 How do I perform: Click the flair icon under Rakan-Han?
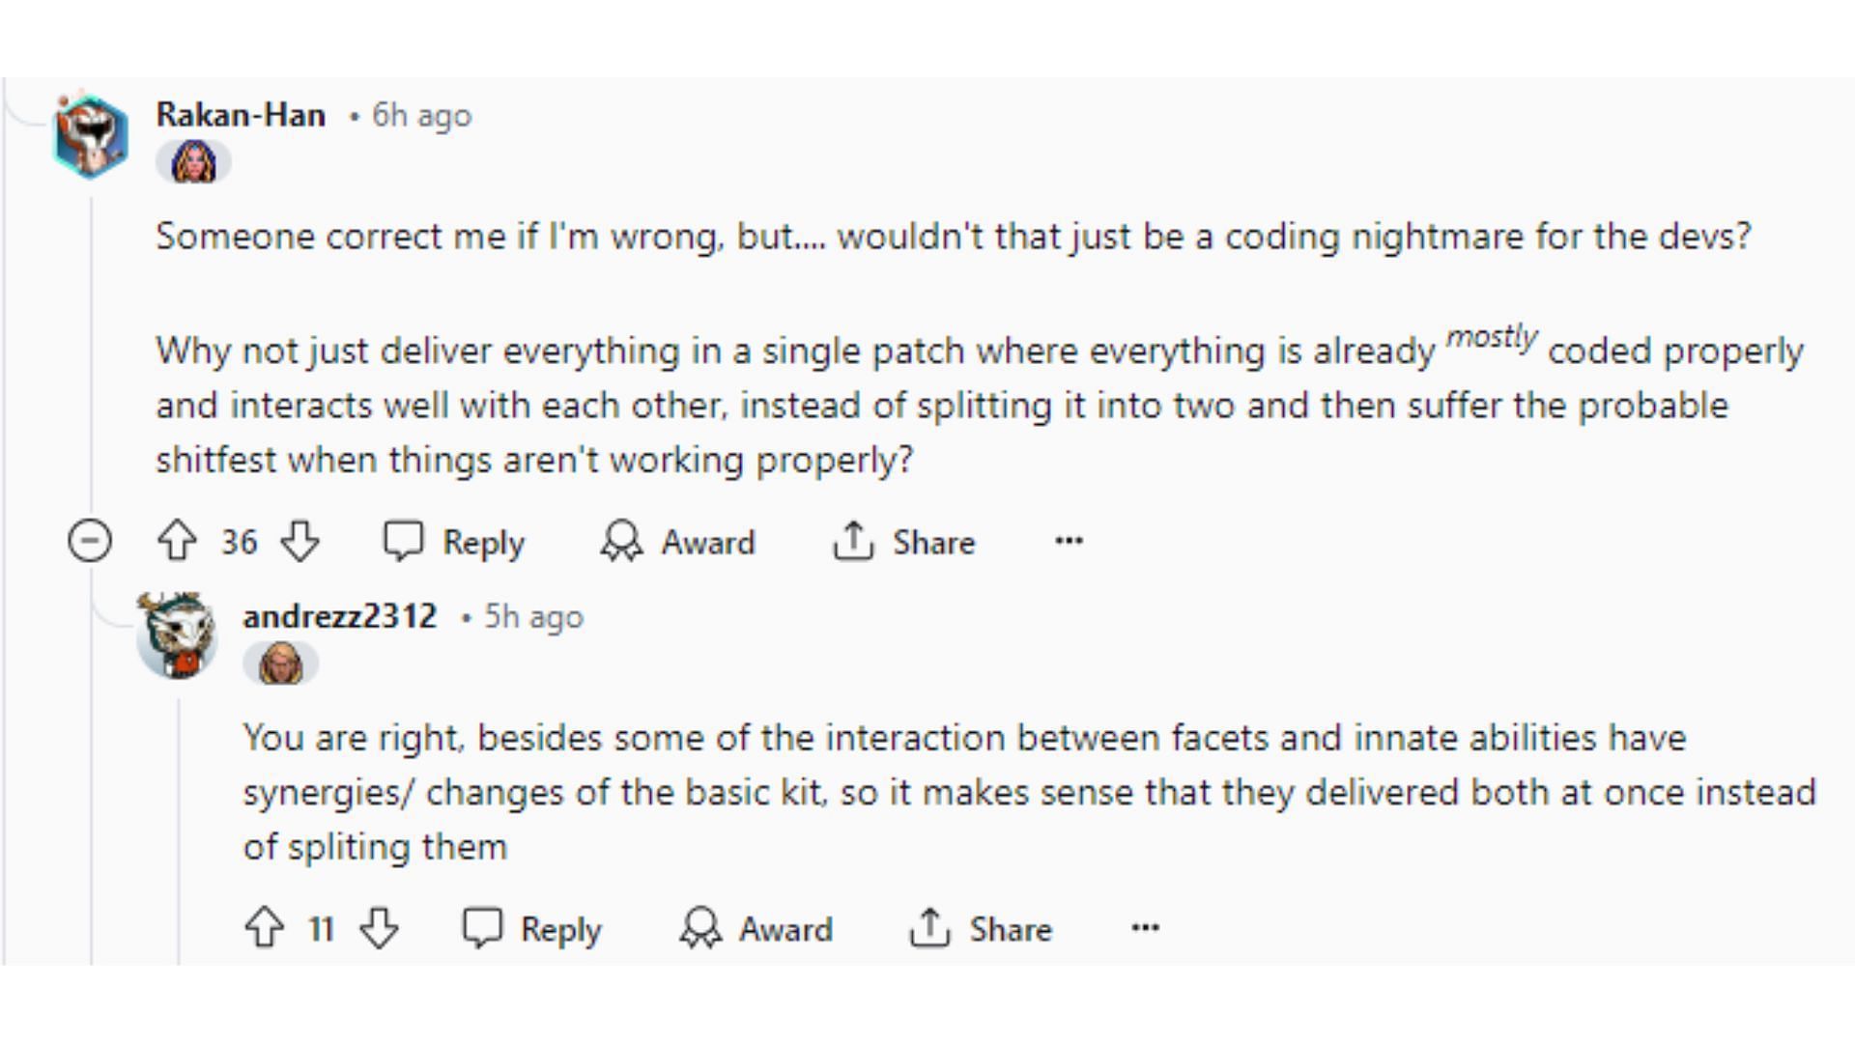click(193, 162)
